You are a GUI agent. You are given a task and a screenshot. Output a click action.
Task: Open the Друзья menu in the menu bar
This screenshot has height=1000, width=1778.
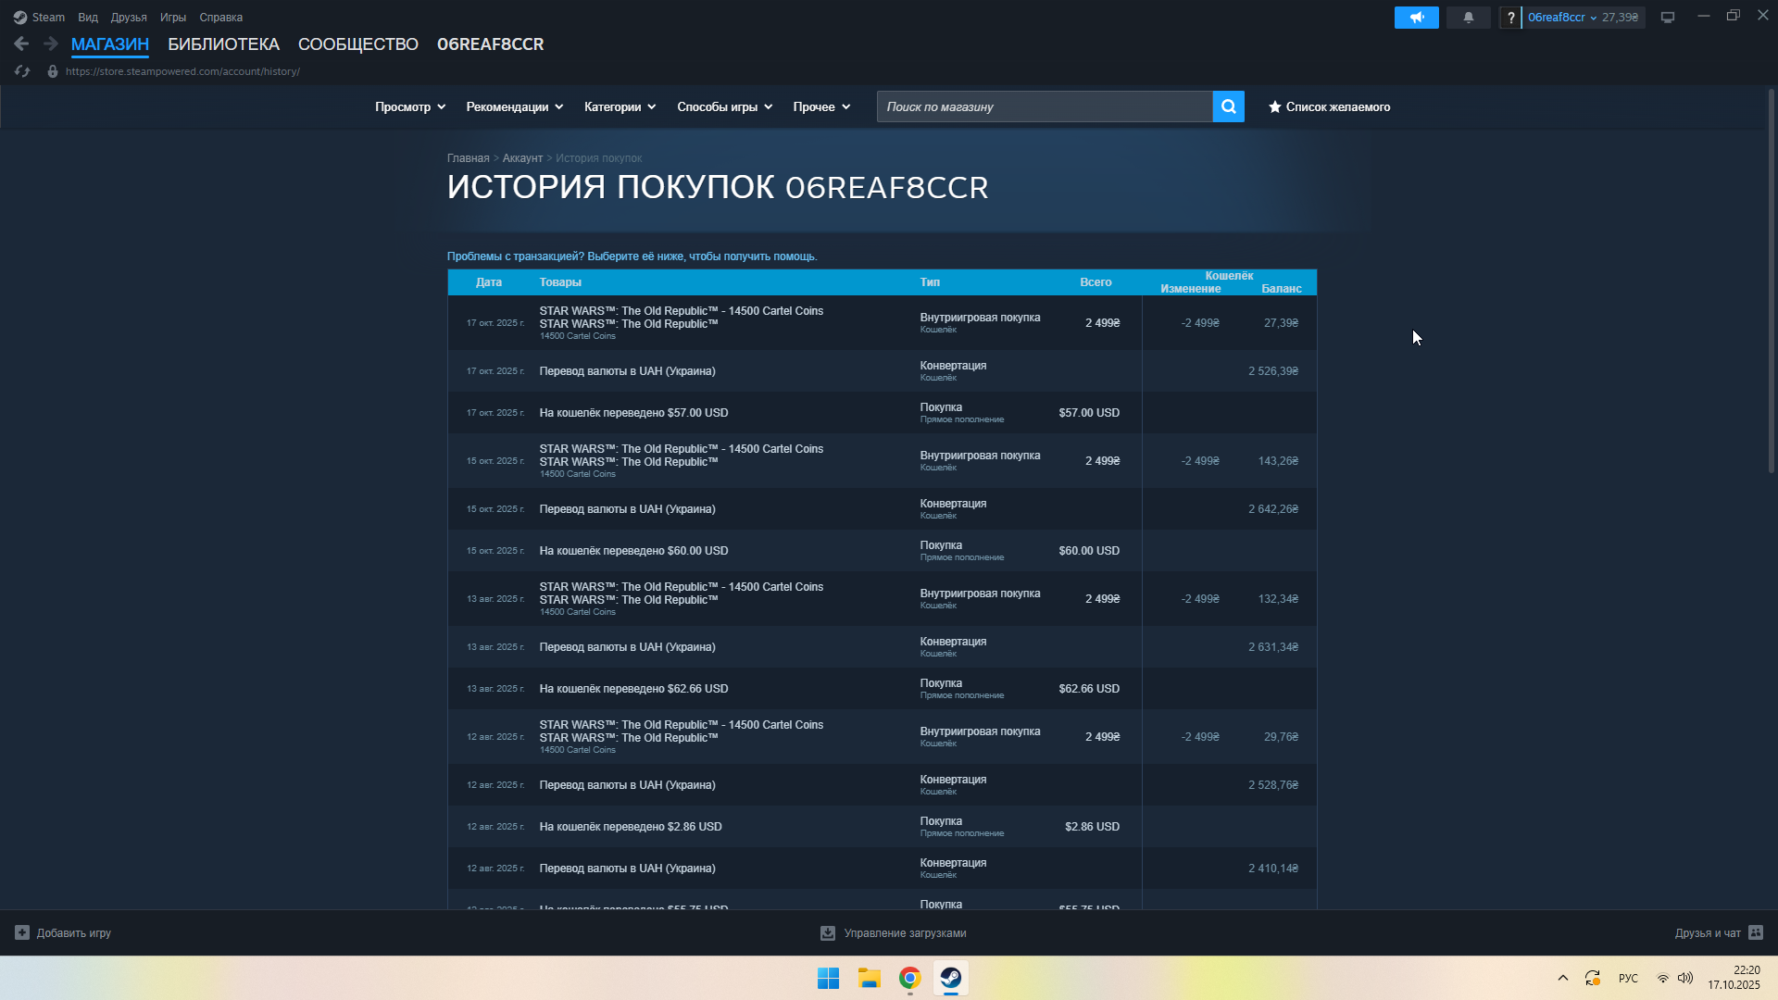tap(129, 18)
